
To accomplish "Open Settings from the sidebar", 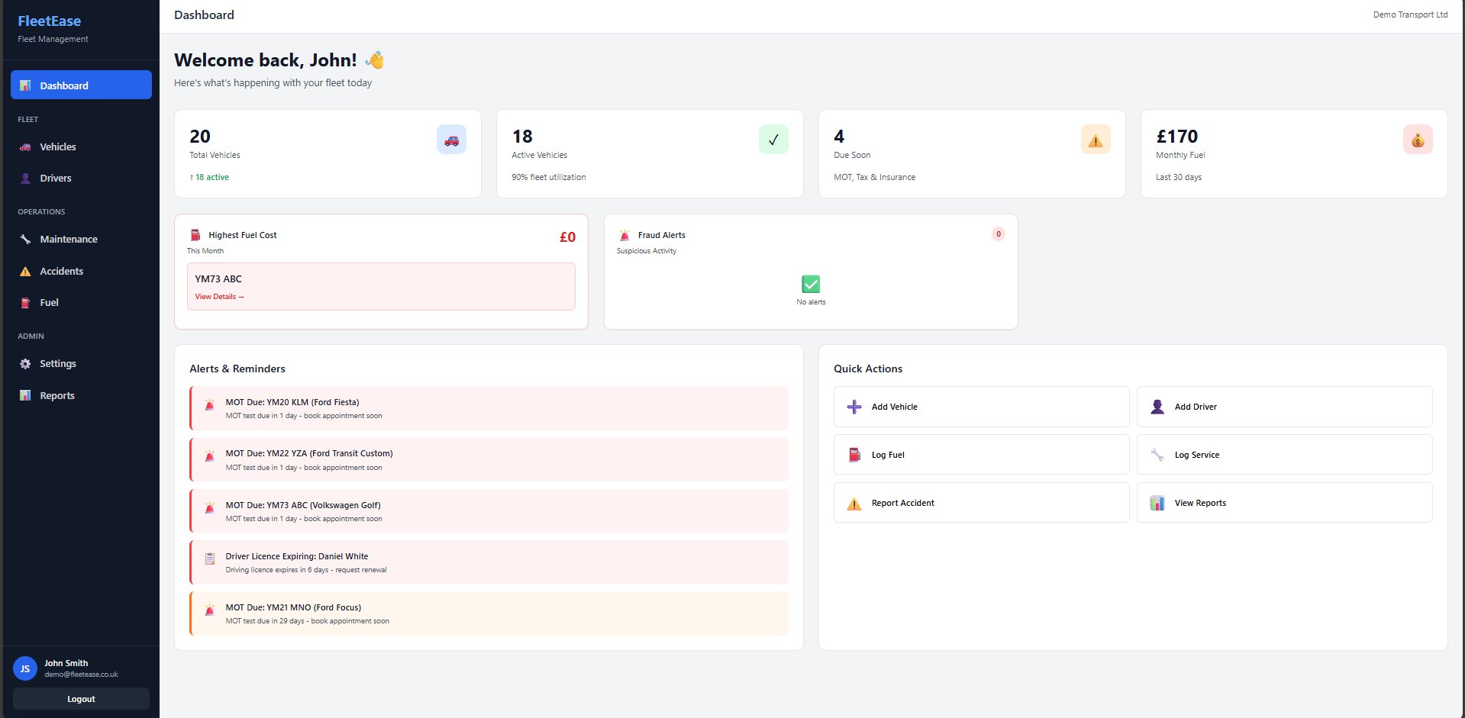I will (x=58, y=363).
